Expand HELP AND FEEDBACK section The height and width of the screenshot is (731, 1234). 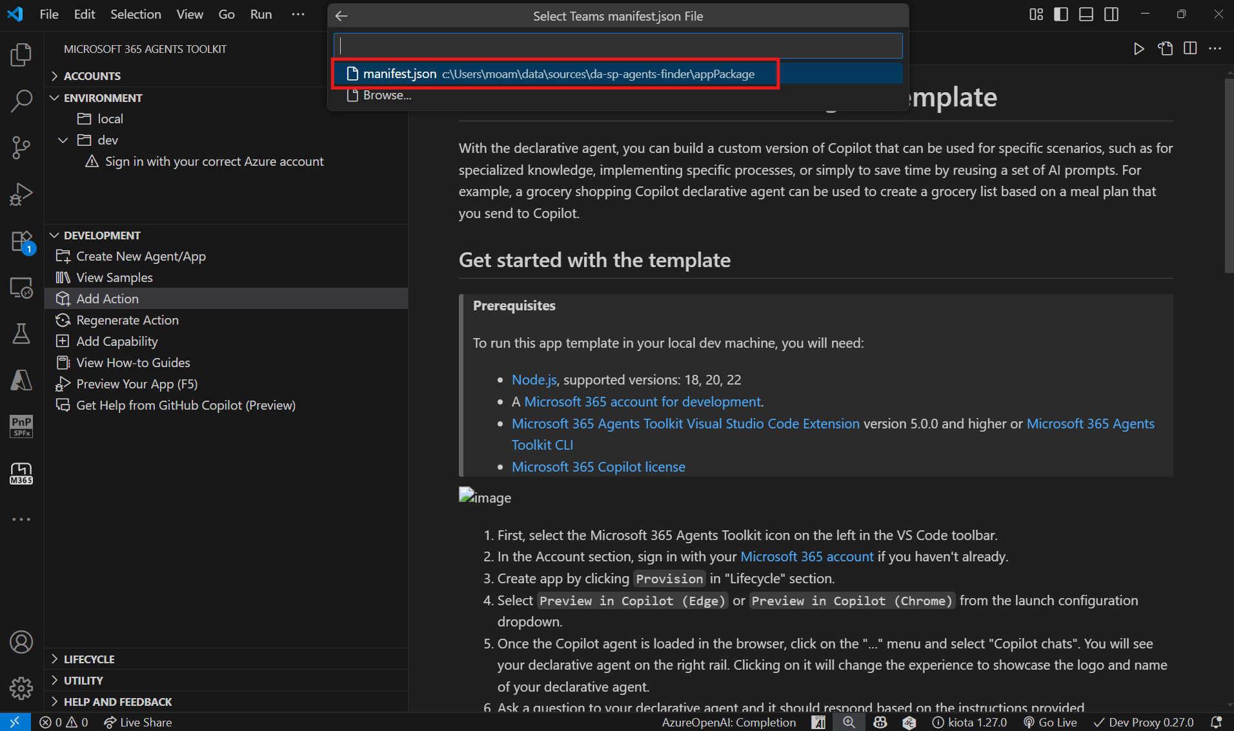[226, 702]
